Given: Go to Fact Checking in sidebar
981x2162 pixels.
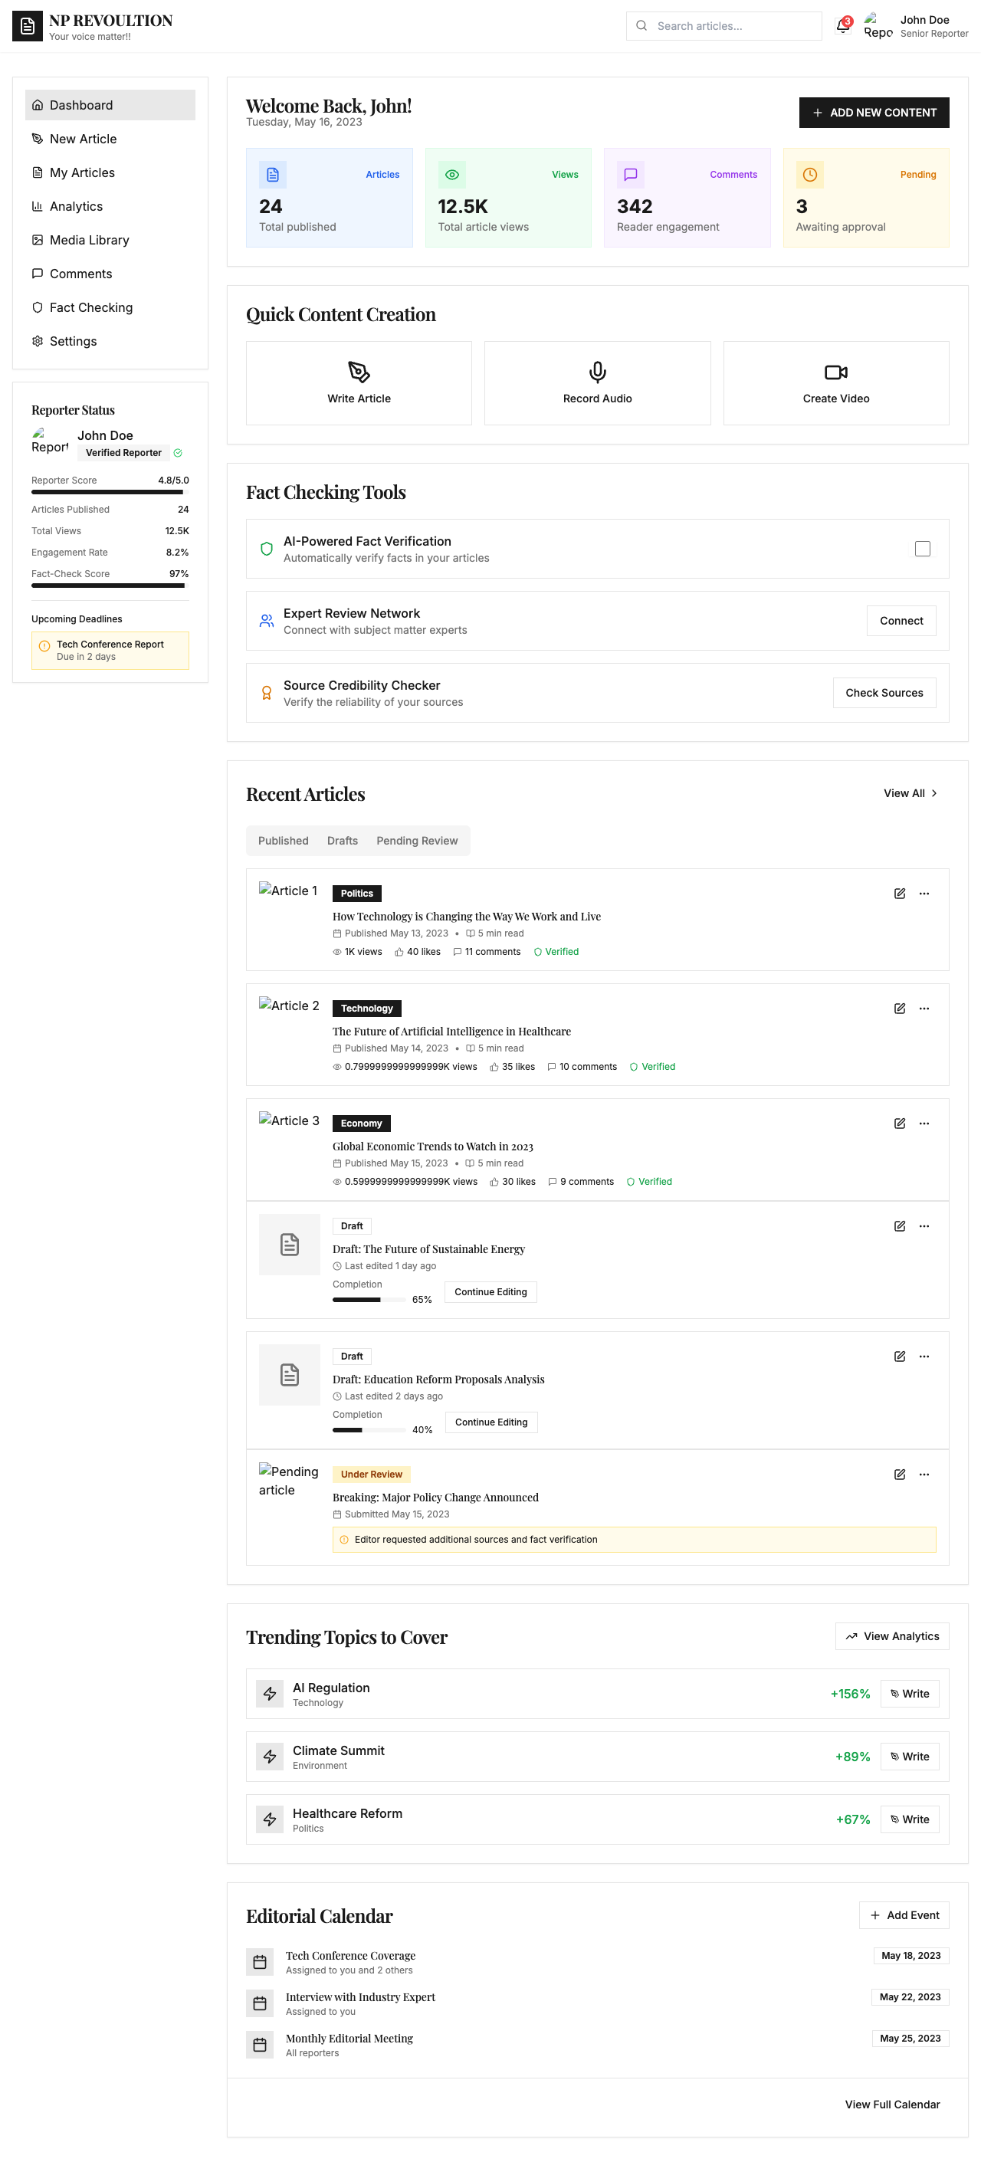Looking at the screenshot, I should click(110, 307).
